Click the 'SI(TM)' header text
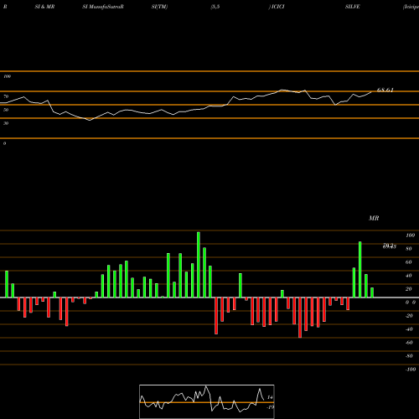 point(159,7)
